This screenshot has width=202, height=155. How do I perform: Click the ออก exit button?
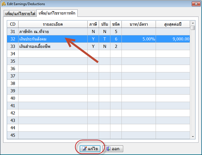(x=113, y=149)
